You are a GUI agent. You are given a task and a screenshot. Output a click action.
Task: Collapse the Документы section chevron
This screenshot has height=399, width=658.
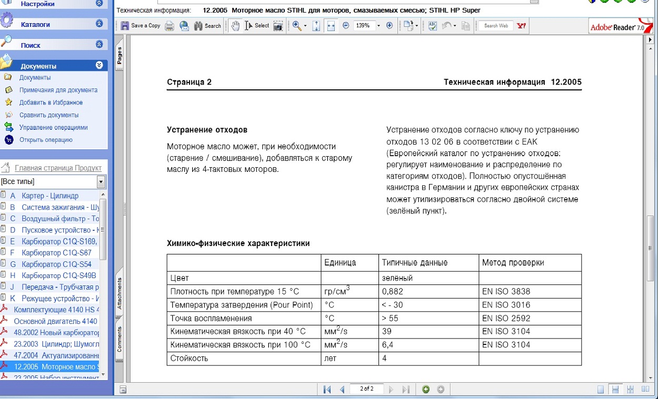tap(99, 66)
